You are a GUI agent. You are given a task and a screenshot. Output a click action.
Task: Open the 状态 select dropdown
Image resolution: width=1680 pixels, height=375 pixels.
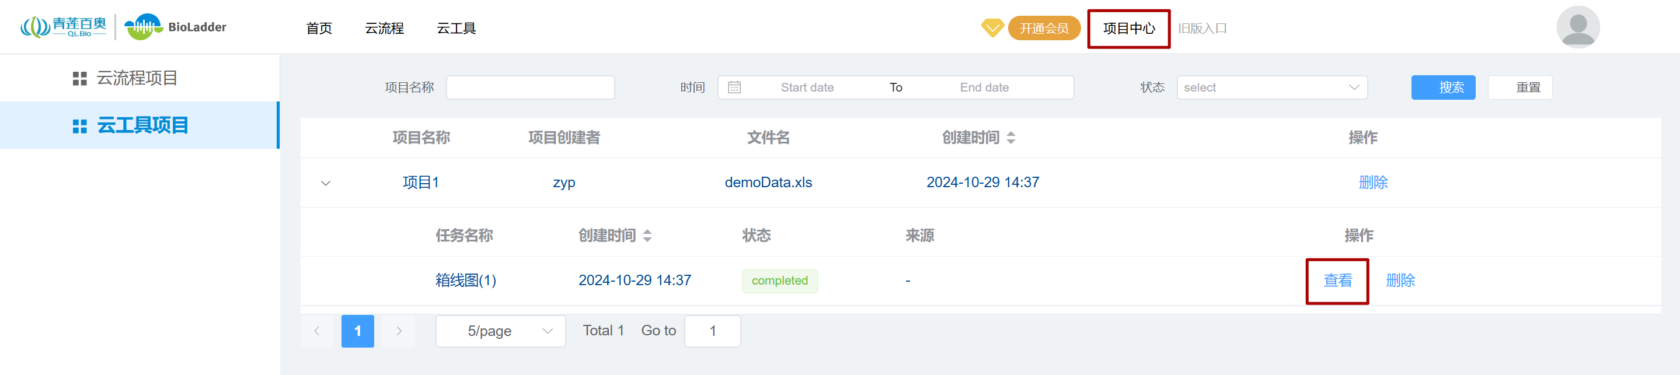pos(1272,87)
